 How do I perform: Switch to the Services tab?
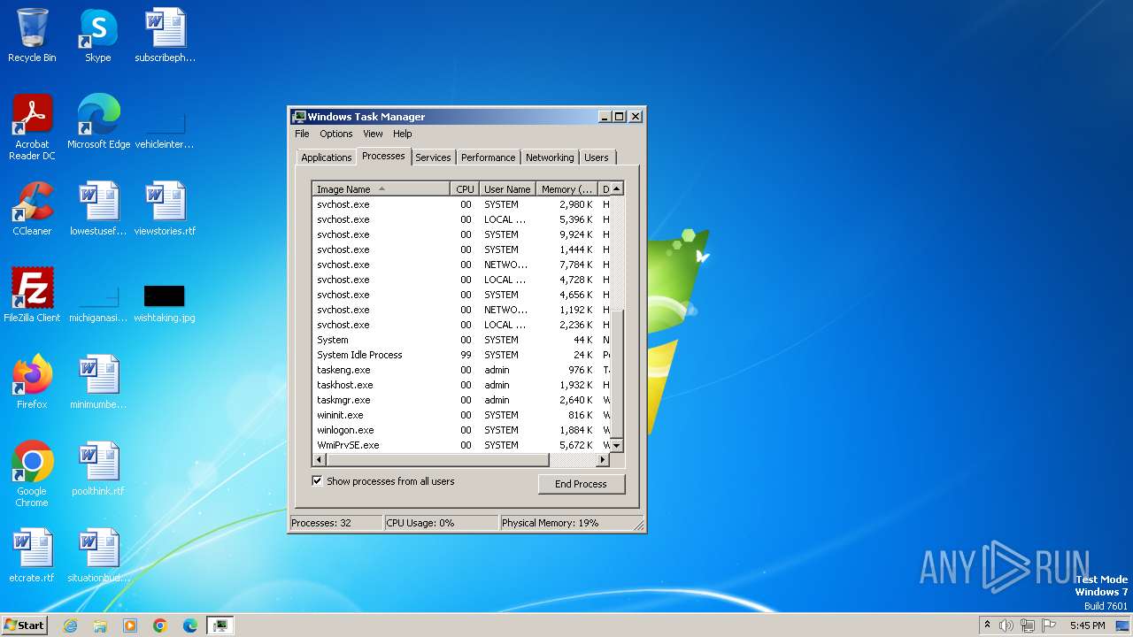pyautogui.click(x=433, y=157)
